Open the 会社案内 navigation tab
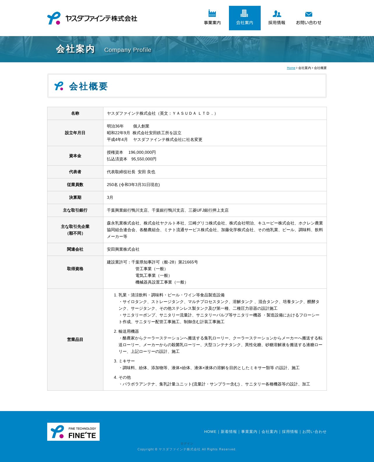 (245, 18)
